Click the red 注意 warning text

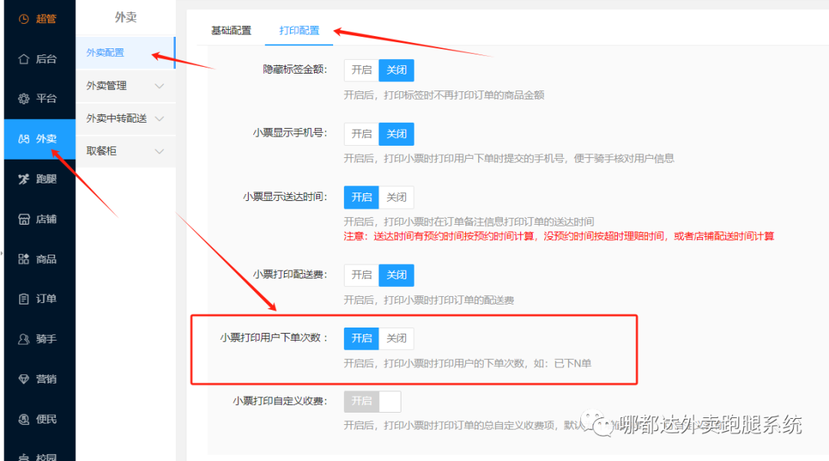(x=559, y=236)
